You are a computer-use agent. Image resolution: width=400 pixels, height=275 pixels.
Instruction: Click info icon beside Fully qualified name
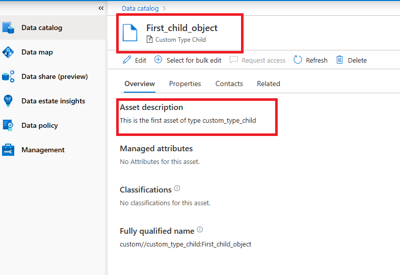[x=200, y=230]
